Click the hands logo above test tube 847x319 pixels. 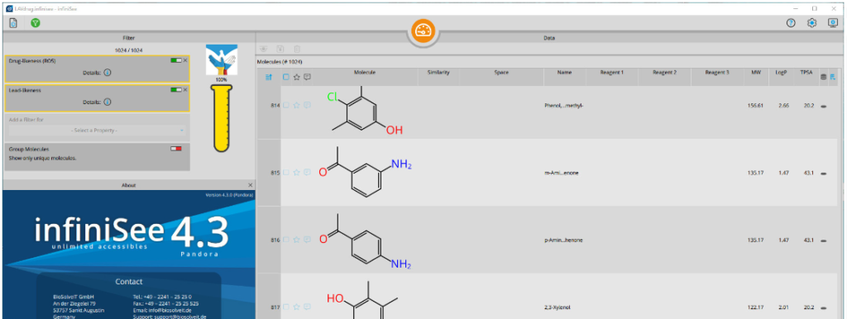[222, 60]
